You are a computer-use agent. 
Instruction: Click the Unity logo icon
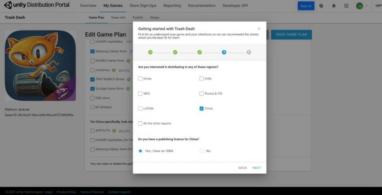(8, 5)
